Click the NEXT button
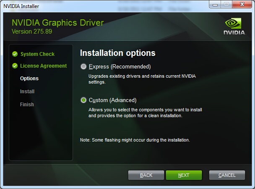The height and width of the screenshot is (189, 255). (x=184, y=175)
